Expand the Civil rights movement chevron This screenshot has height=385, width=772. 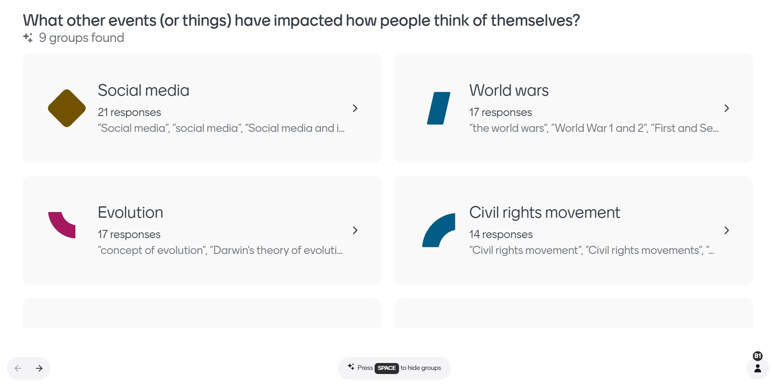726,230
